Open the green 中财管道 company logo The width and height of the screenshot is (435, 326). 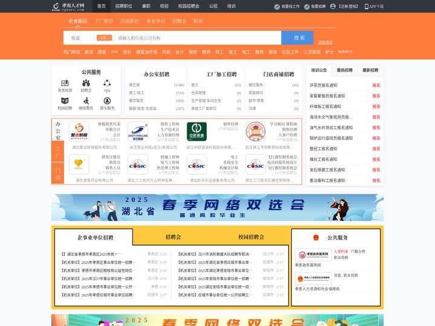(x=197, y=132)
